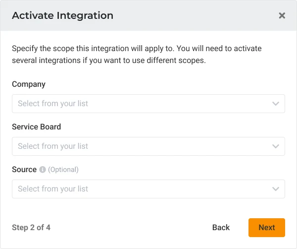Open the optional Source select field

tap(148, 189)
